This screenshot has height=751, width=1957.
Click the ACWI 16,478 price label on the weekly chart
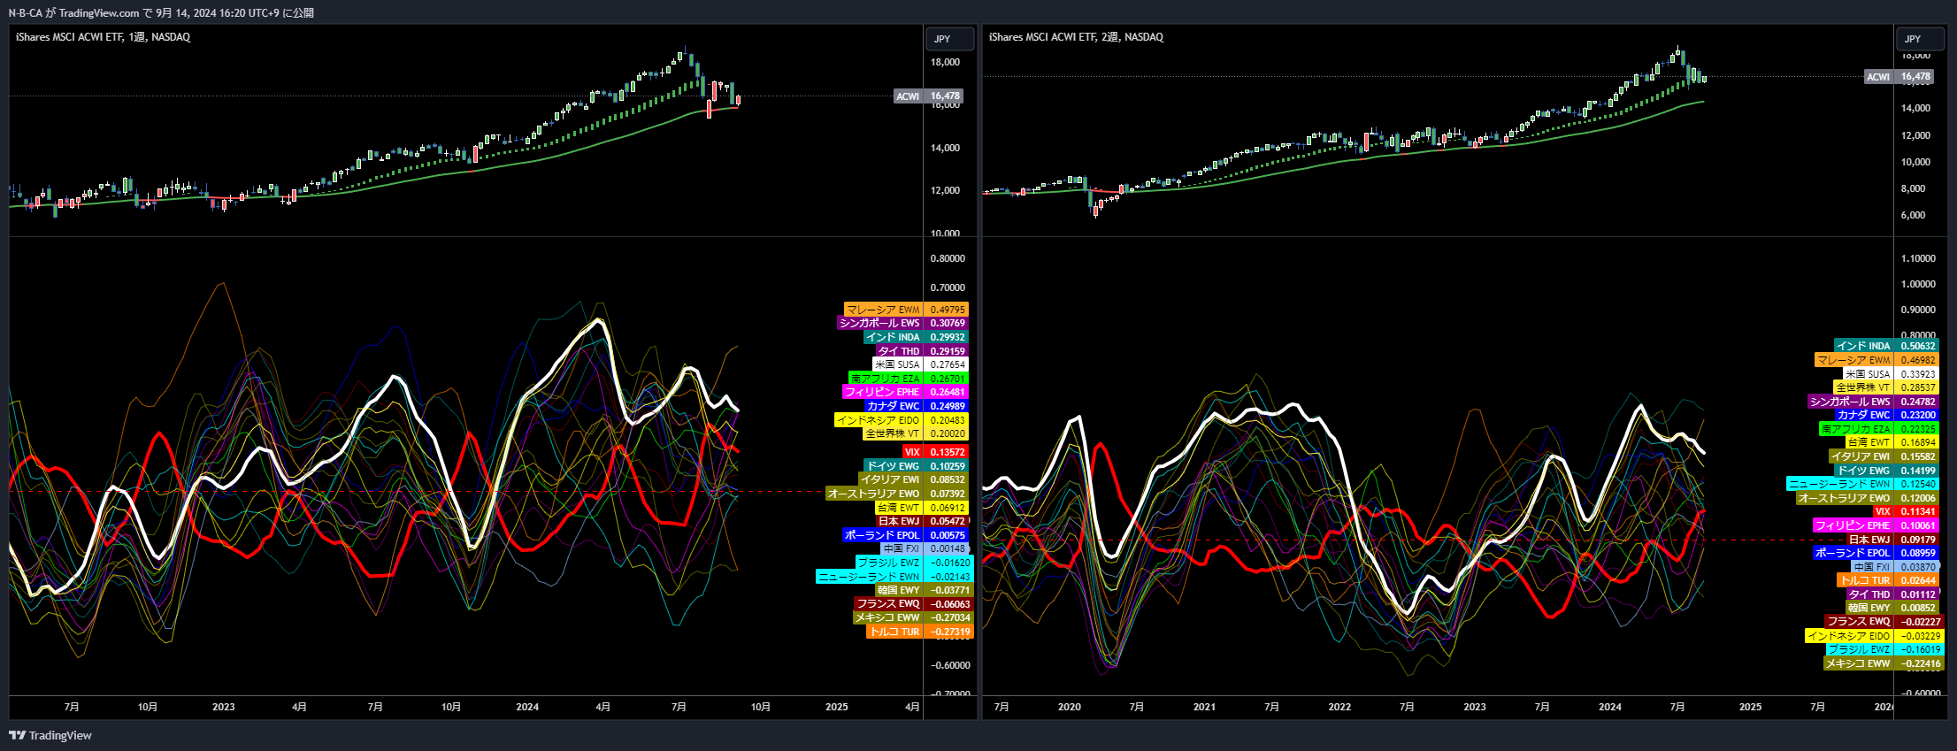[928, 96]
